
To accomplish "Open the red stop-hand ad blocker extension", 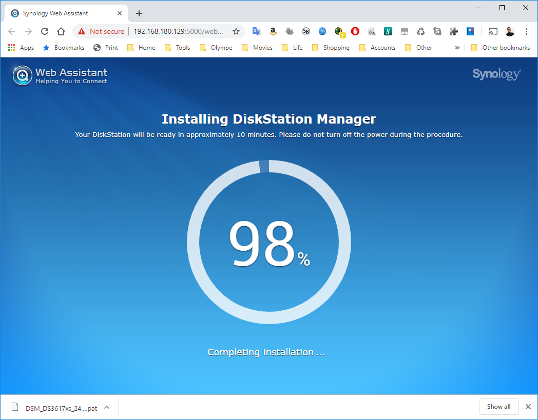I will tap(355, 32).
